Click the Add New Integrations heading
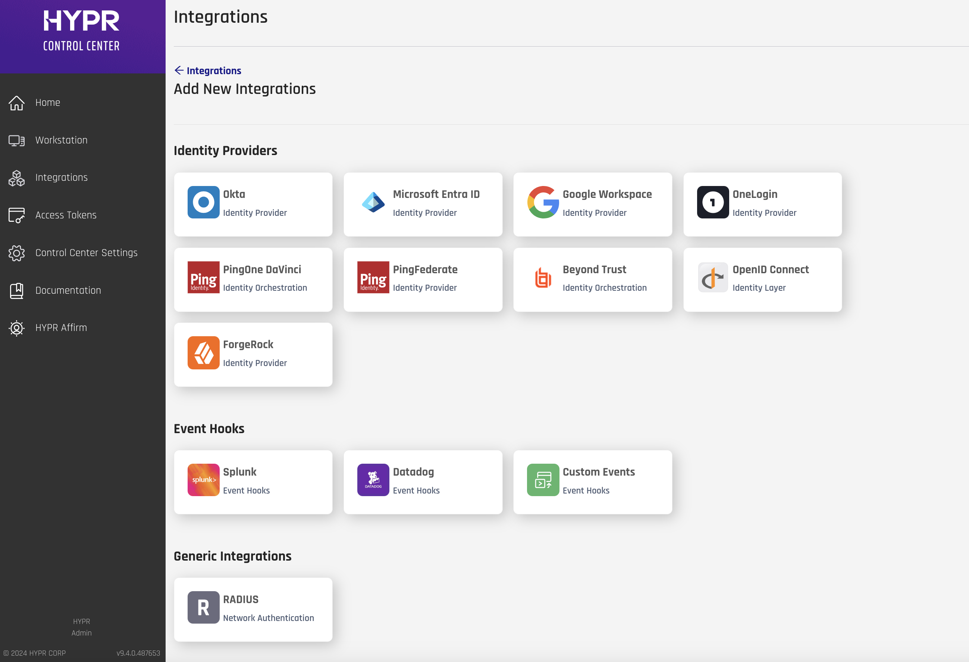 pos(245,89)
